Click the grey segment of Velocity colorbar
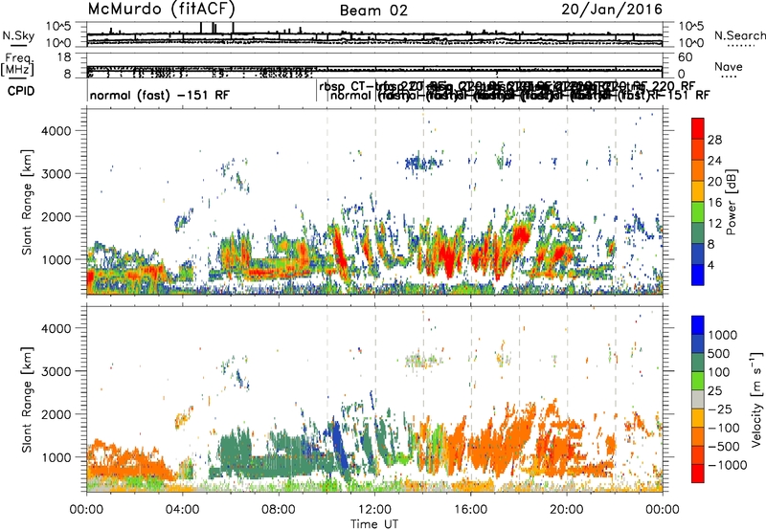Screen dimensions: 766x530 698,399
